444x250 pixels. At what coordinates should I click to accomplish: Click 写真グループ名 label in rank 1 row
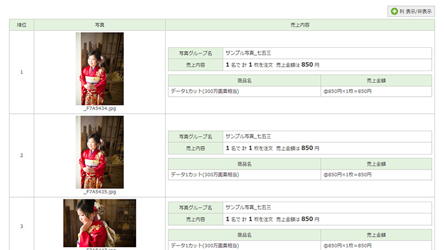[x=195, y=53]
